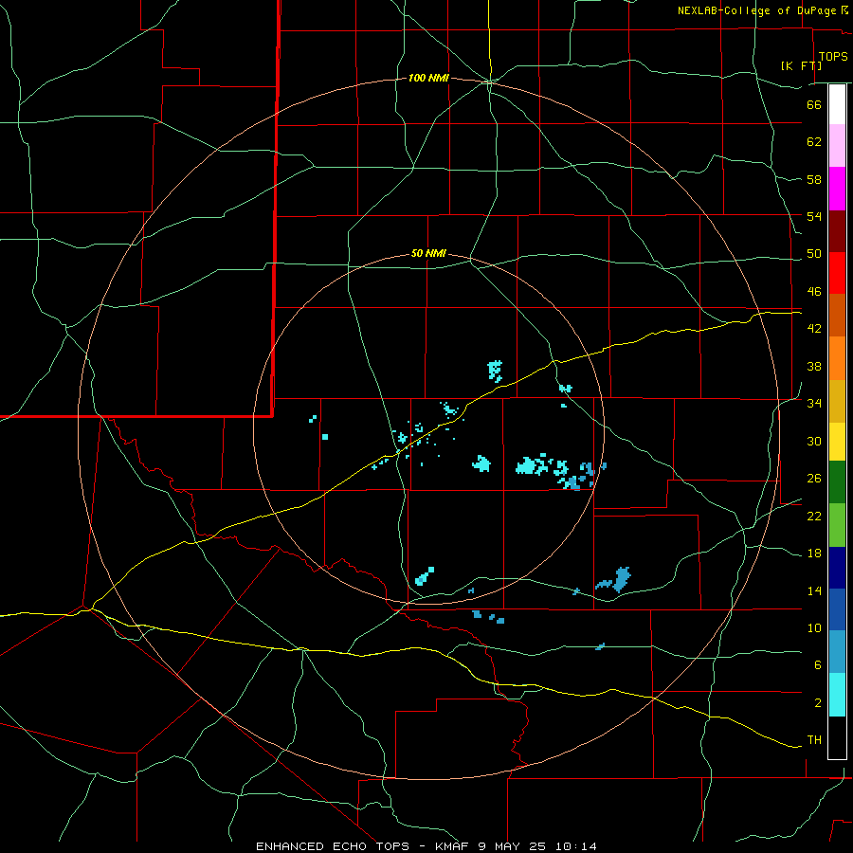Click the gold legend swatch near 34
The width and height of the screenshot is (853, 853).
click(837, 402)
